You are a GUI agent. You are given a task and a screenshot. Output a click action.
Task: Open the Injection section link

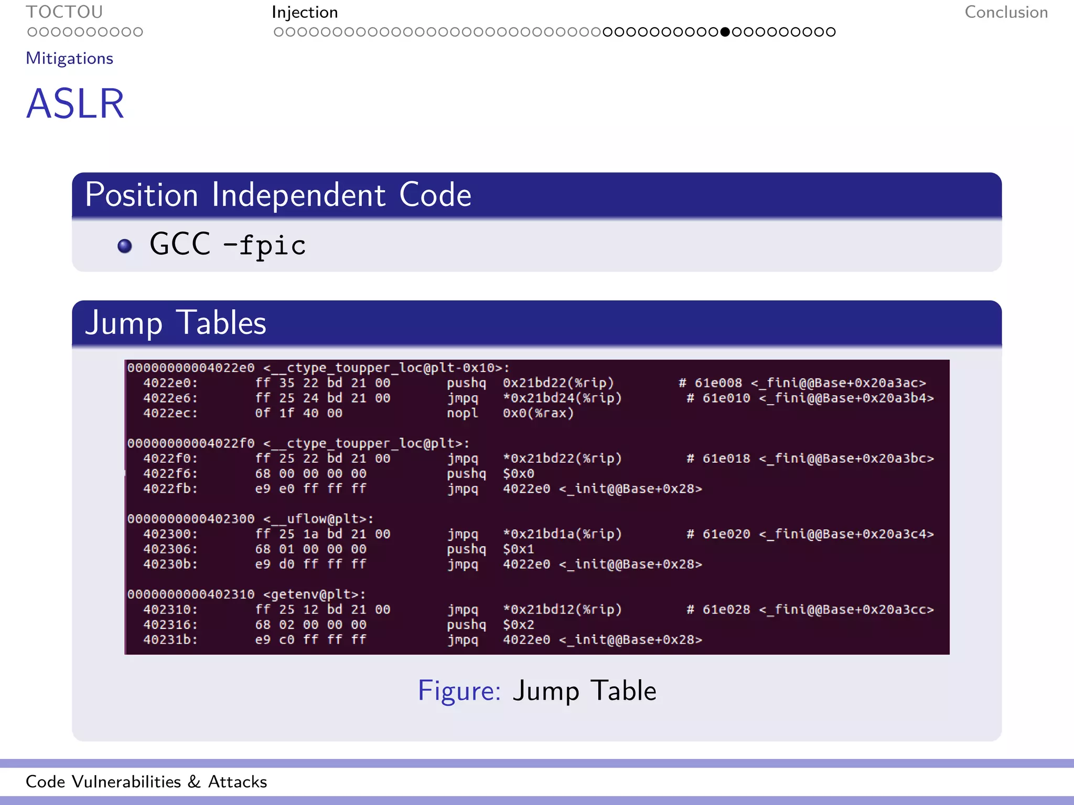(x=305, y=12)
